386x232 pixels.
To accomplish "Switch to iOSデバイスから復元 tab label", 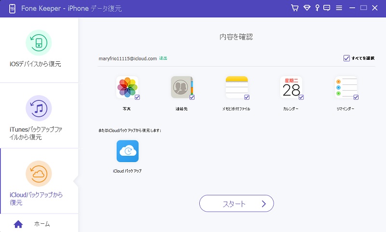I will pyautogui.click(x=35, y=64).
